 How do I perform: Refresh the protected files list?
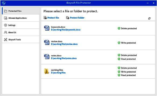coord(149,18)
